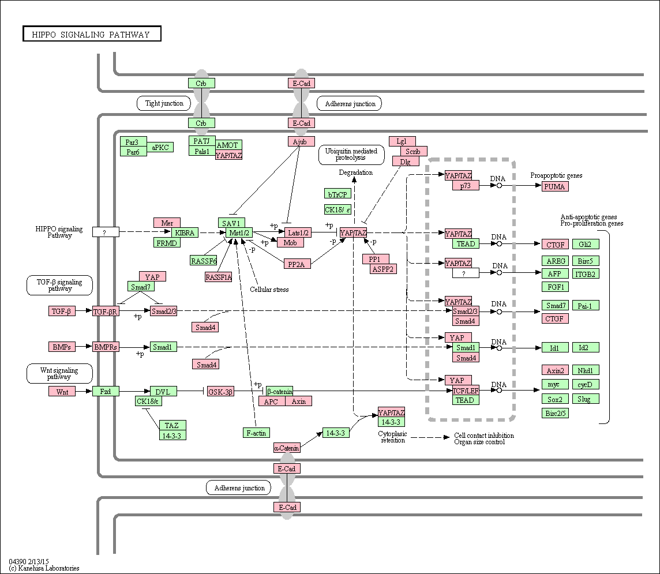Open the Slug target gene
Image resolution: width=660 pixels, height=574 pixels.
coord(586,399)
